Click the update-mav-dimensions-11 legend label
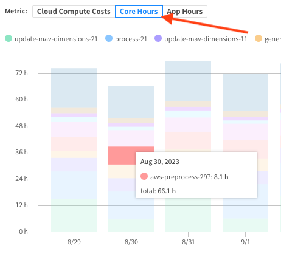Screen dimensions: 281x254 coord(206,39)
